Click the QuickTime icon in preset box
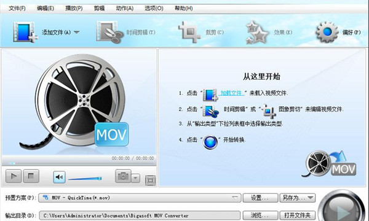 46,198
